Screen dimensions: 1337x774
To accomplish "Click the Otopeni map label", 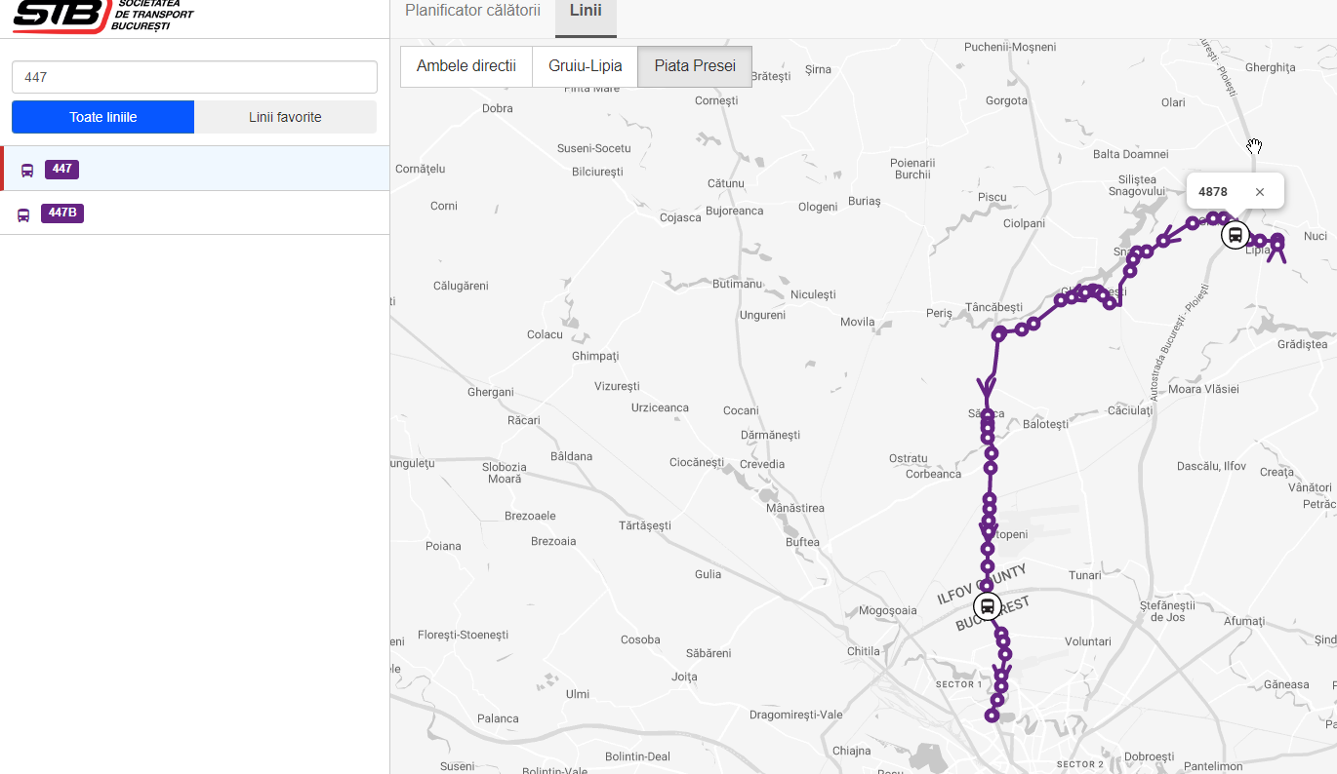I will pyautogui.click(x=1011, y=534).
